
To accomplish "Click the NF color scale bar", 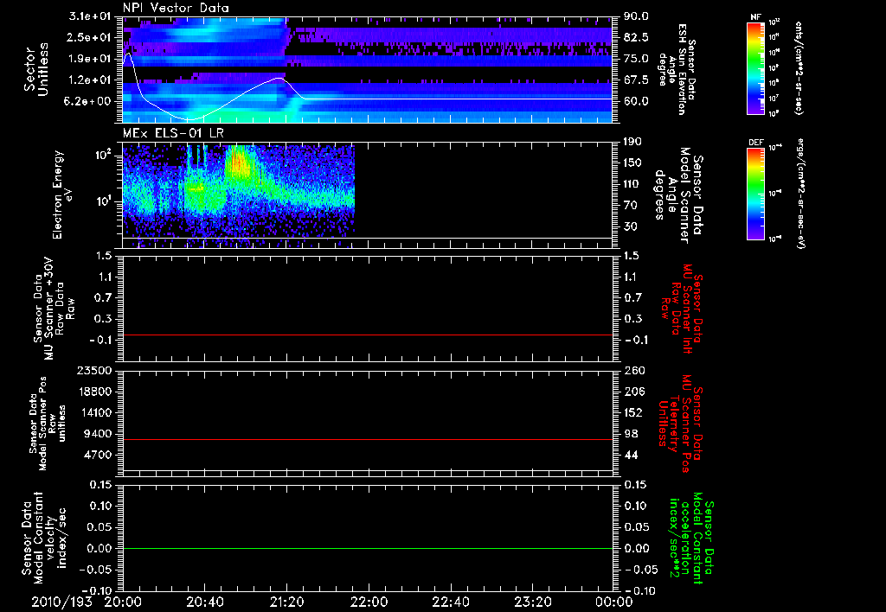I will pyautogui.click(x=755, y=68).
